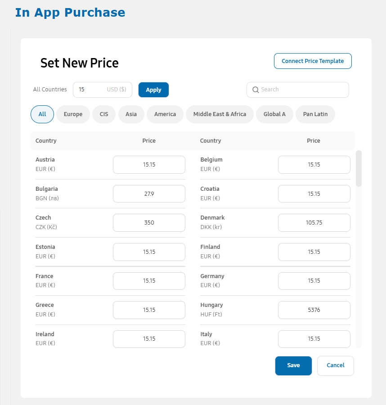Switch to Global A filter
386x405 pixels.
coord(274,114)
